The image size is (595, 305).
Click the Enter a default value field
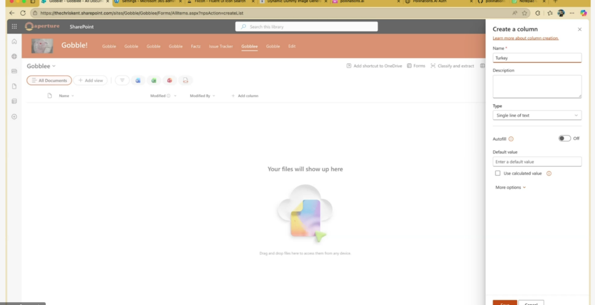(x=537, y=162)
